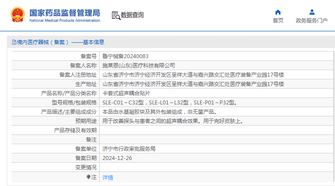Select intended use 用于改善探头与患者之间 text

[x=173, y=121]
